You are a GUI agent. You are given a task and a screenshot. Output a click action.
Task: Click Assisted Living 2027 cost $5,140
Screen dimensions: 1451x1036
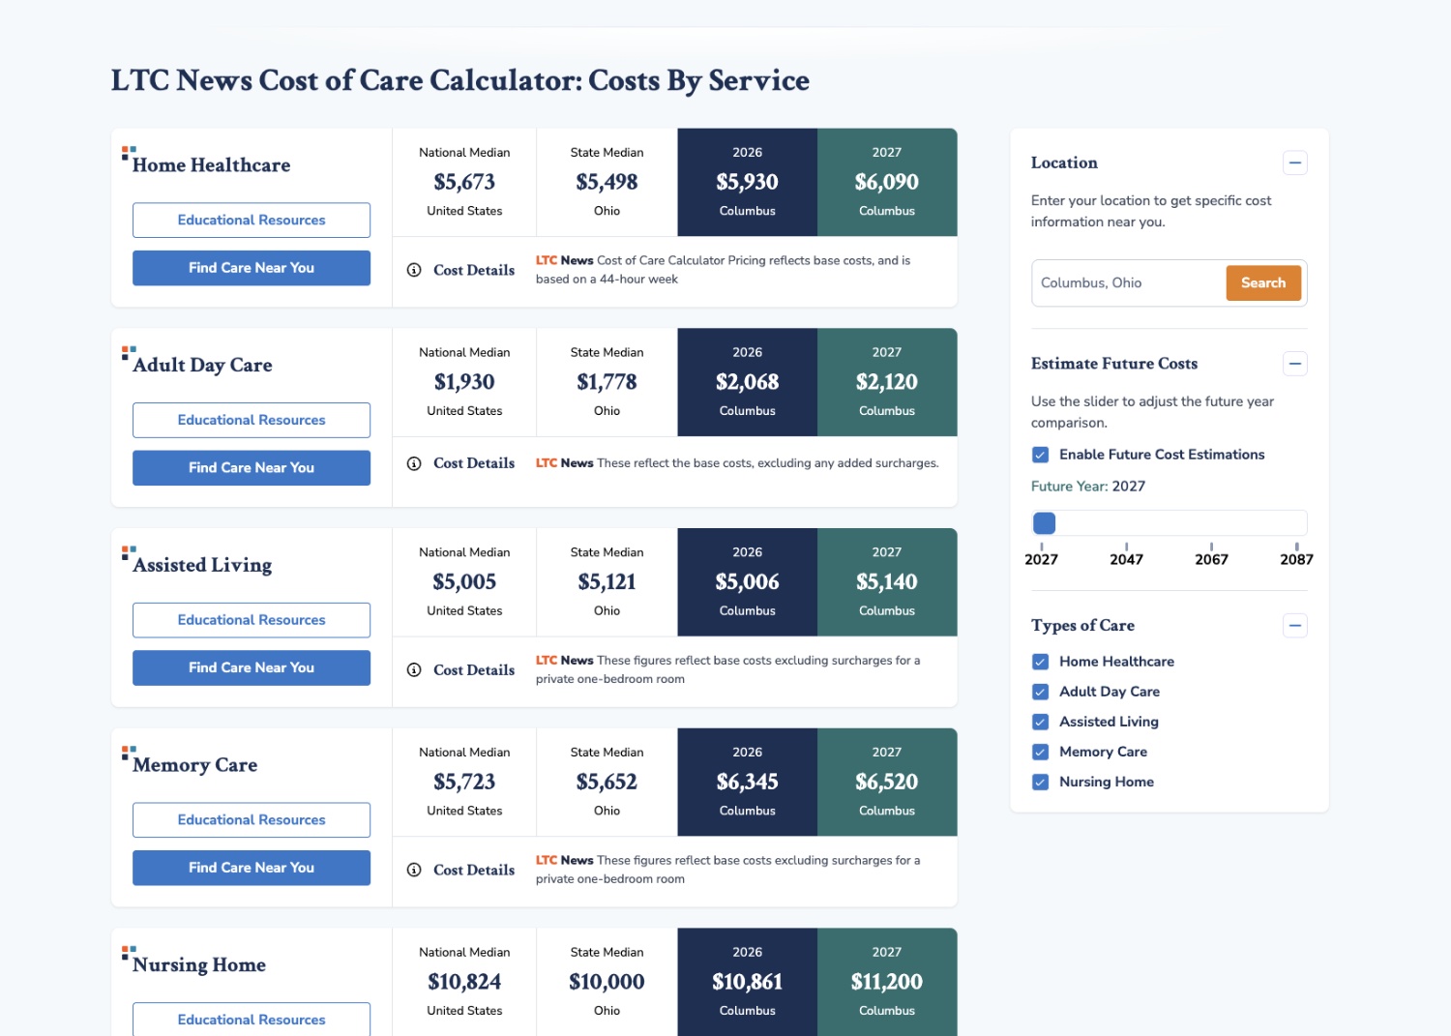[887, 582]
